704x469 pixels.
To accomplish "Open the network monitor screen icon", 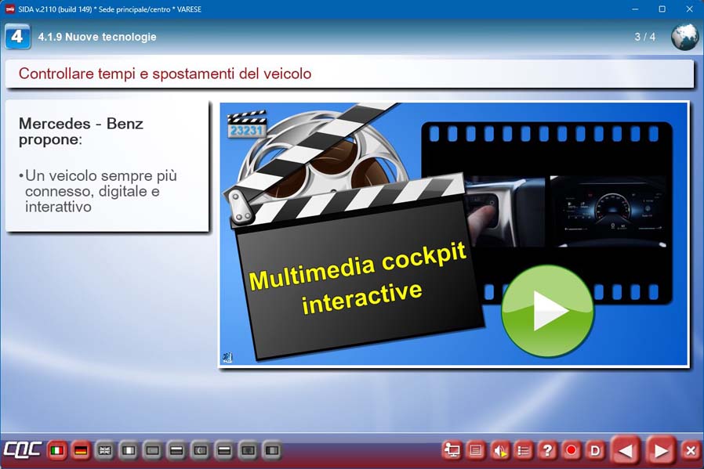I will pos(452,450).
